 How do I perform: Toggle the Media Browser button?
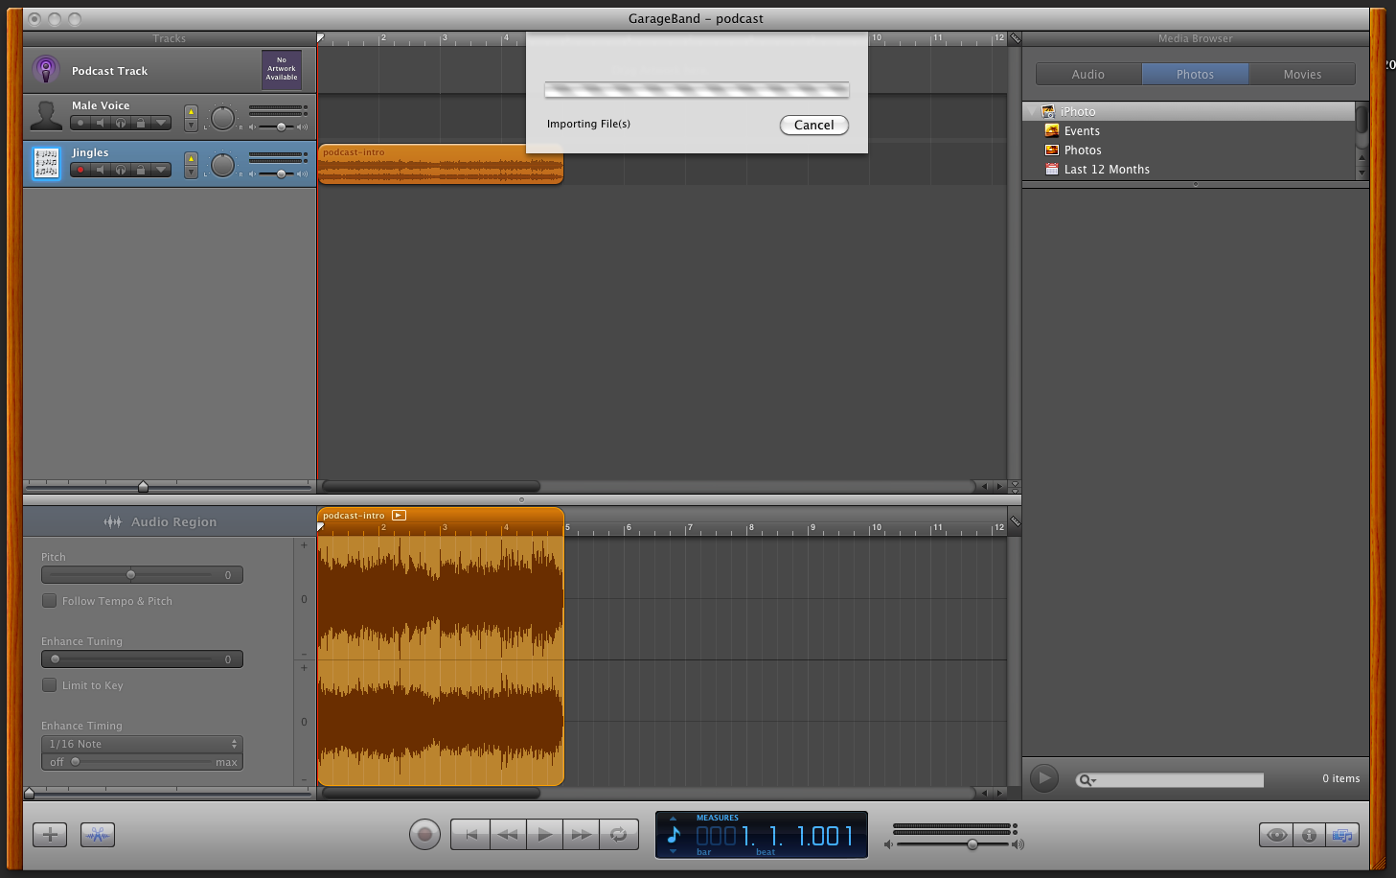[1341, 835]
